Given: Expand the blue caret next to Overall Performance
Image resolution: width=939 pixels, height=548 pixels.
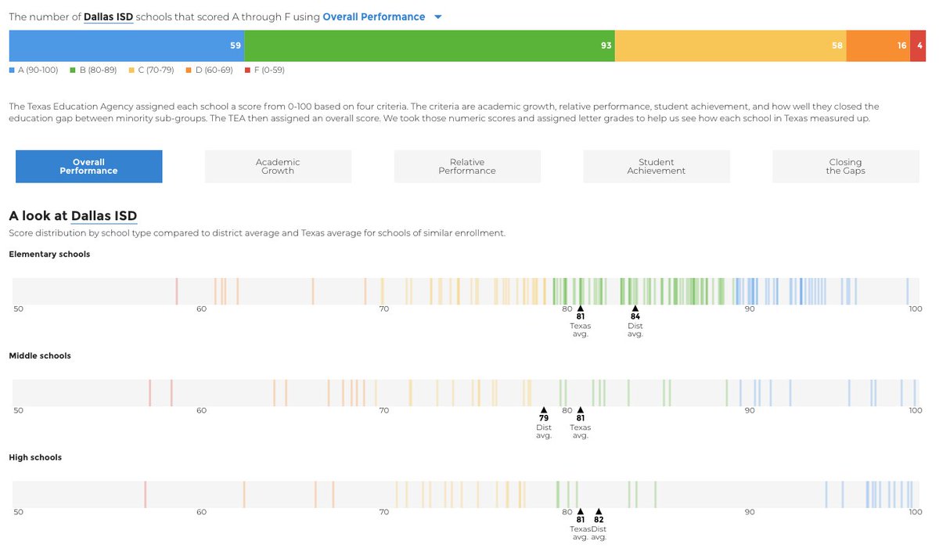Looking at the screenshot, I should pyautogui.click(x=437, y=16).
